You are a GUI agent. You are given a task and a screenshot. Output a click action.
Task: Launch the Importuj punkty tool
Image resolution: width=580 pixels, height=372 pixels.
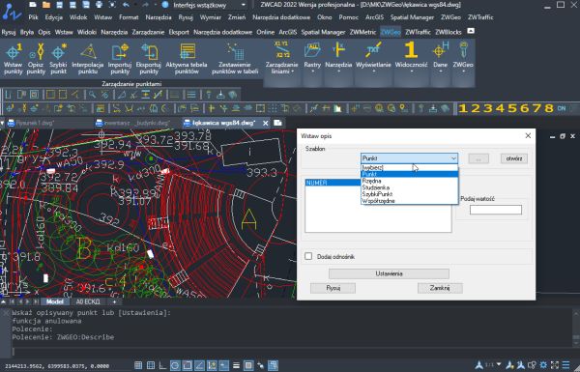120,59
